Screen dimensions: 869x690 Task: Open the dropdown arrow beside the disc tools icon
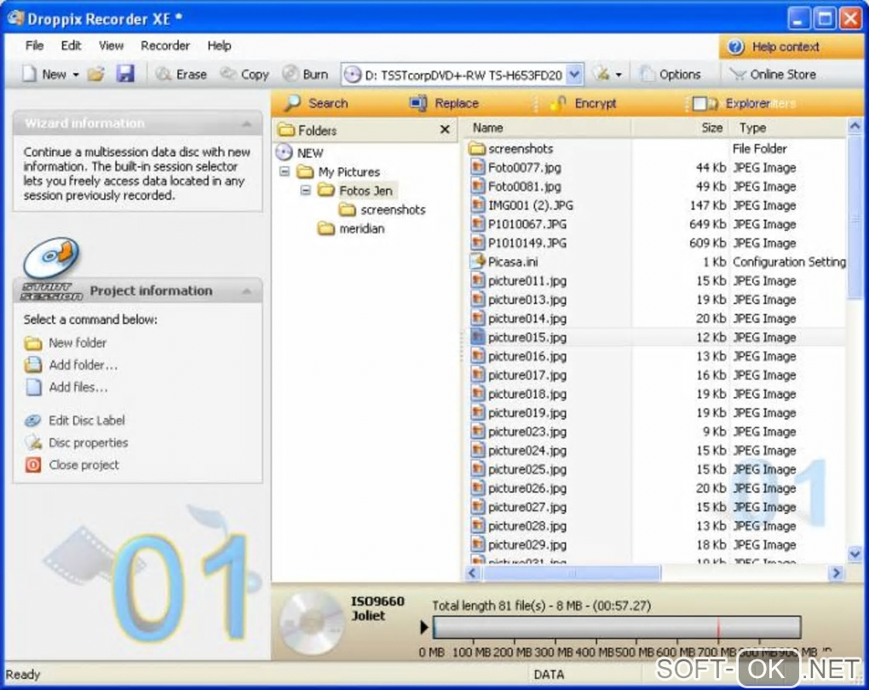(619, 74)
